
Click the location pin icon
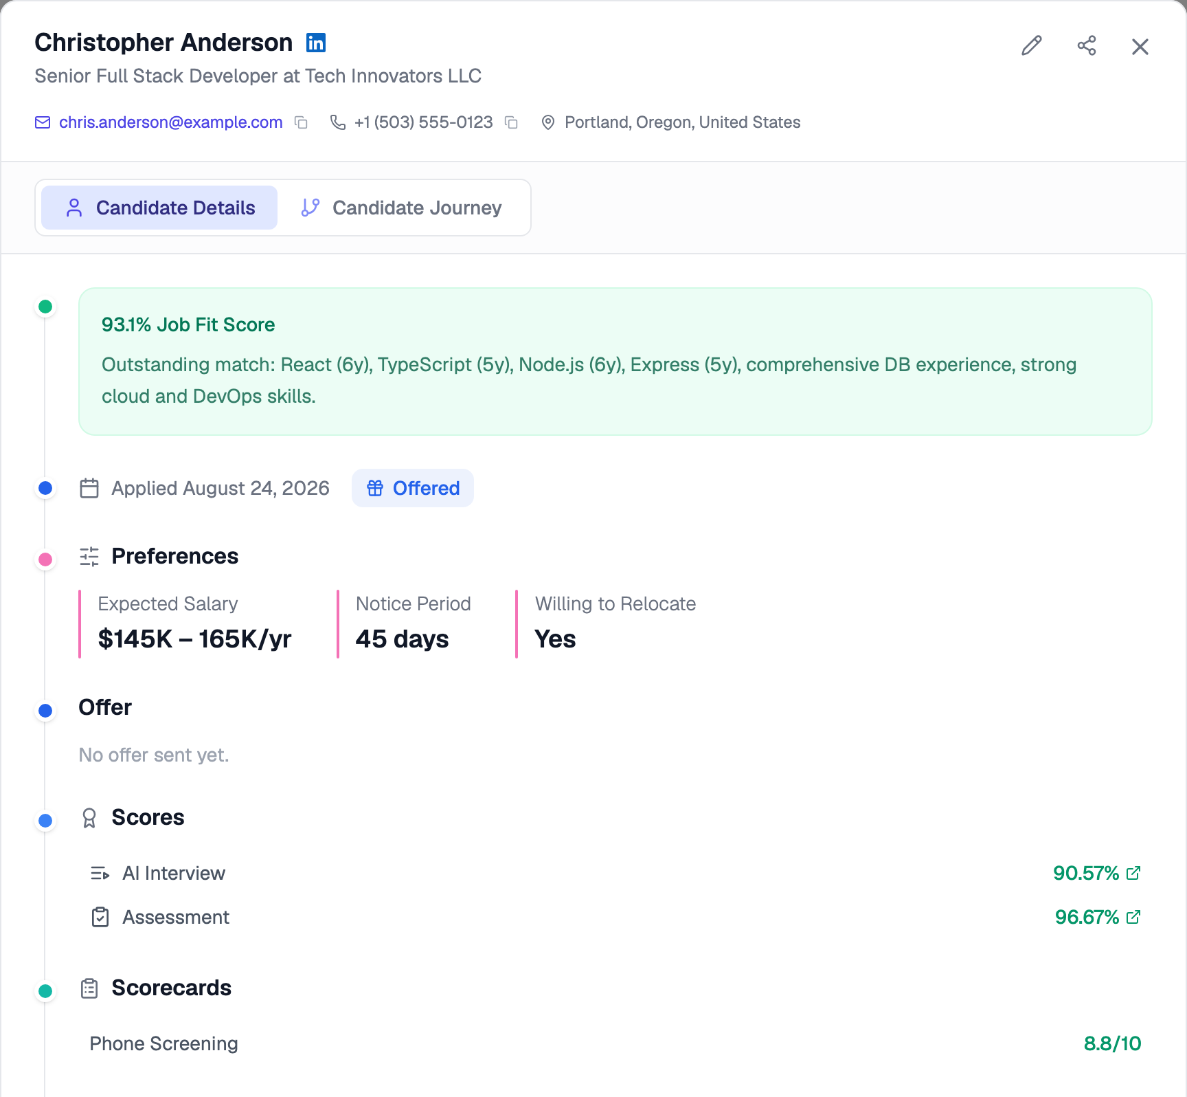[548, 122]
